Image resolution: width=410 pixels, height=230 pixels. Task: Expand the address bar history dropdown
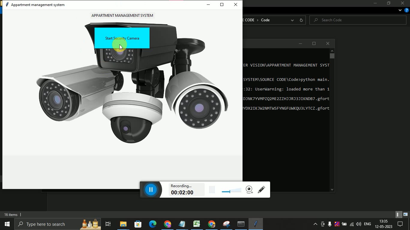pos(292,20)
